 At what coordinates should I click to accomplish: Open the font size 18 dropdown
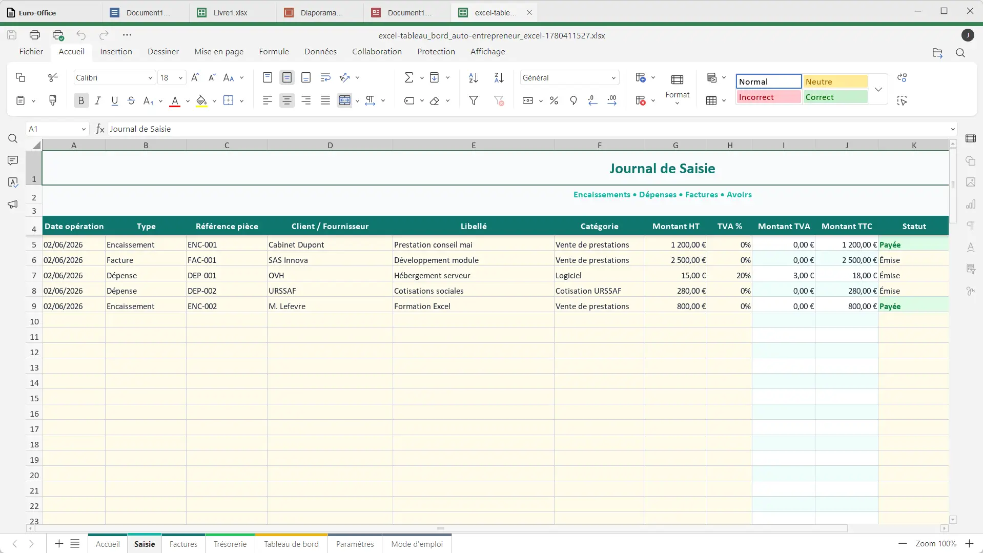point(180,78)
